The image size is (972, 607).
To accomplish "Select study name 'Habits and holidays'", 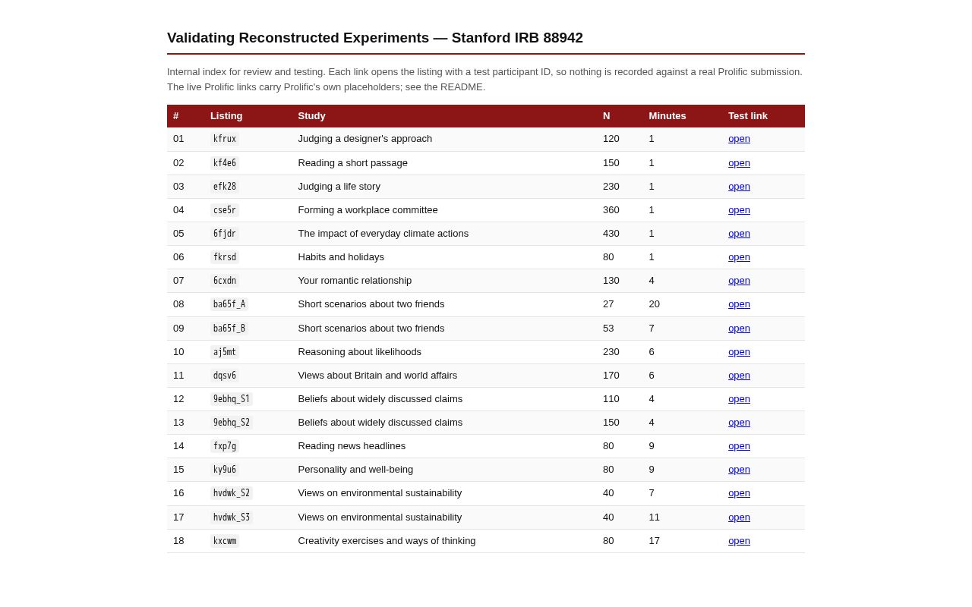I will tap(341, 257).
